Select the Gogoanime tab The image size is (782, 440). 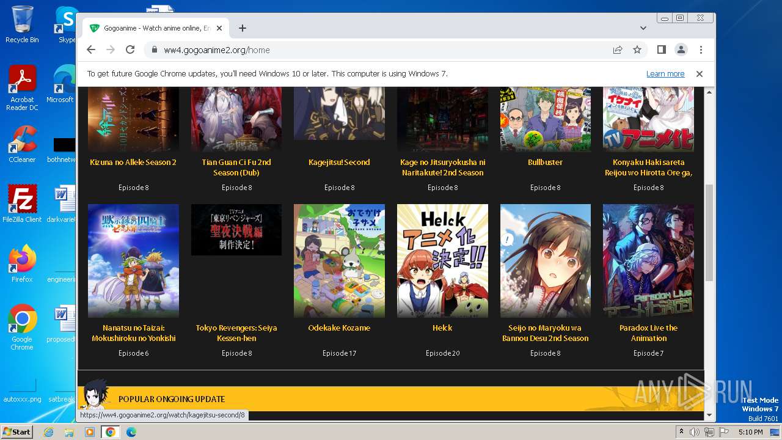[157, 28]
